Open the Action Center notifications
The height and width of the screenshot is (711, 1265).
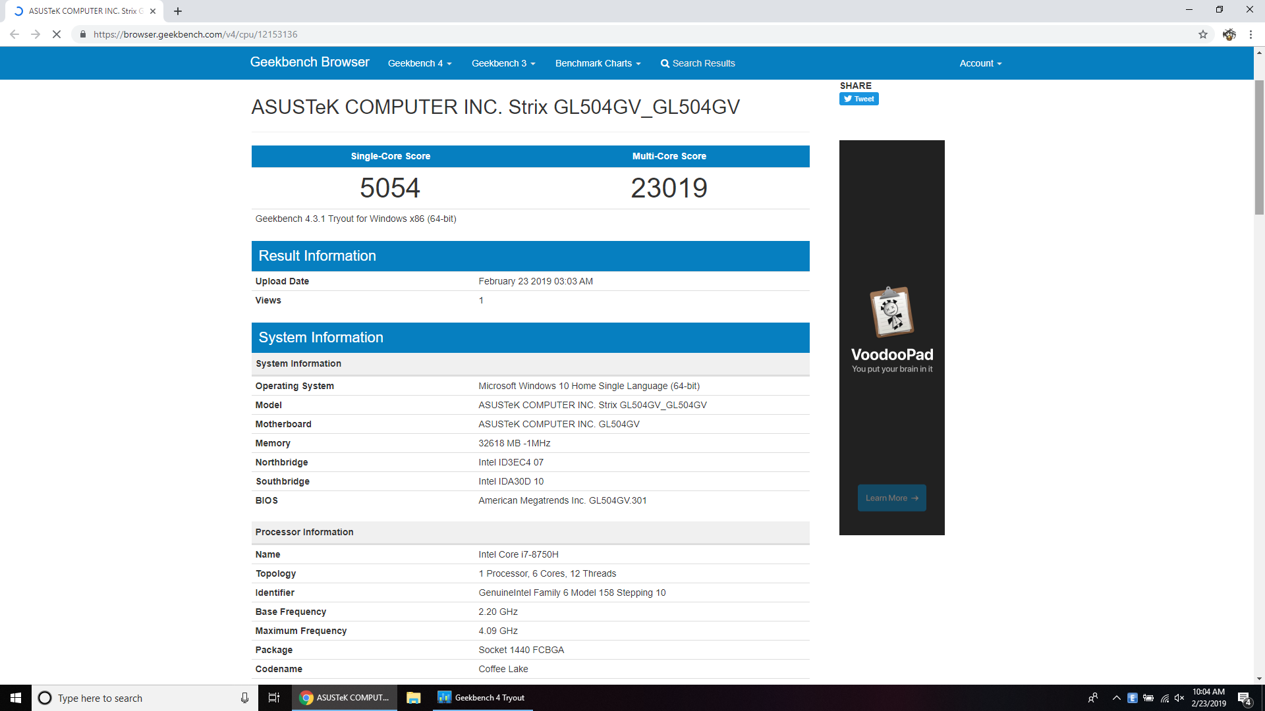point(1245,698)
